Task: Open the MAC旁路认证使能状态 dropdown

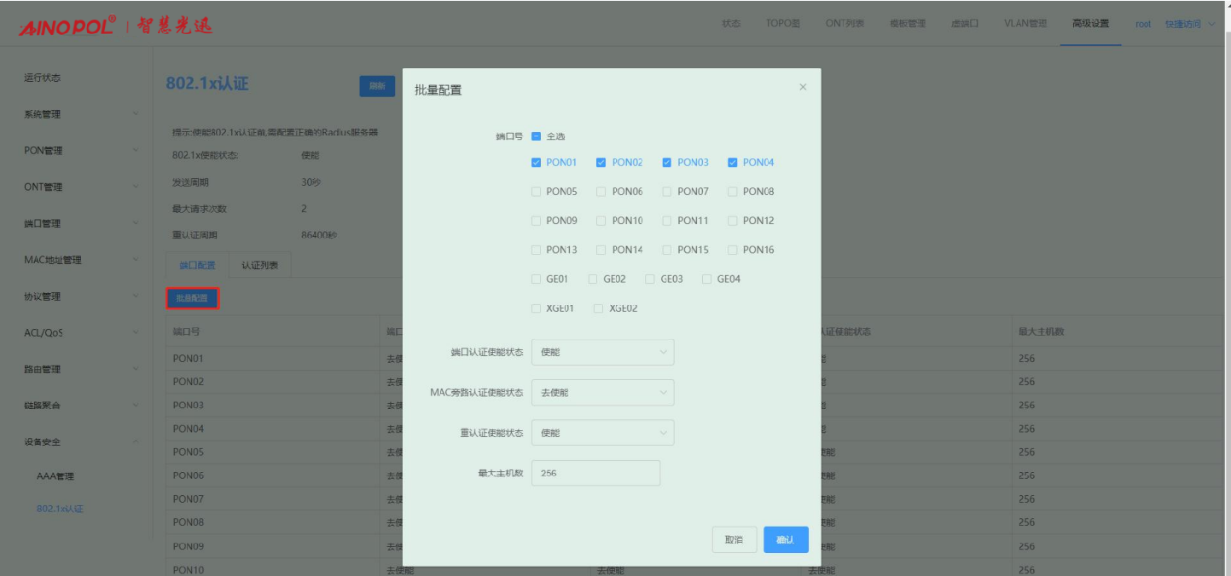Action: (602, 393)
